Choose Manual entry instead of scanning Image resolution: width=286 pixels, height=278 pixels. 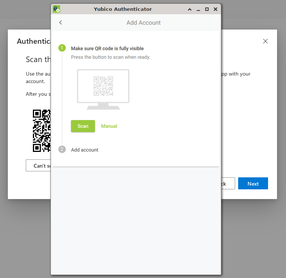click(x=109, y=126)
